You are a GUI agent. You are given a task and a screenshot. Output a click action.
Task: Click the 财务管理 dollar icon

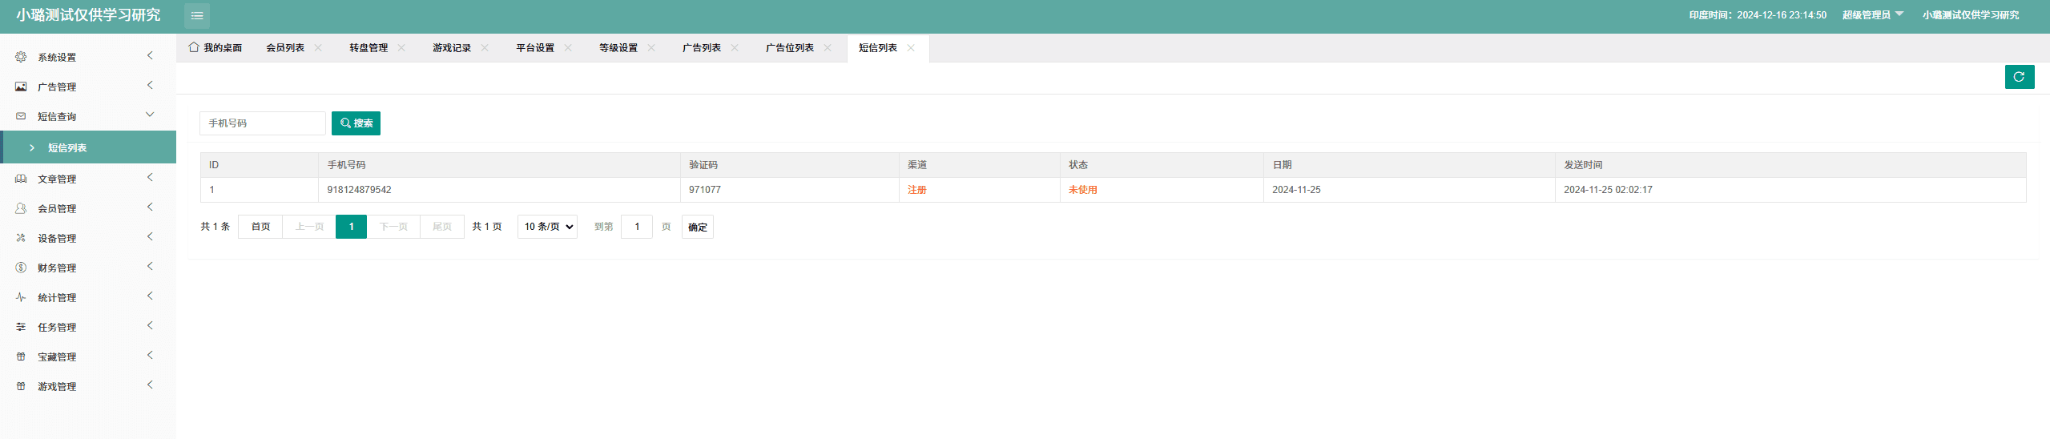(x=21, y=268)
